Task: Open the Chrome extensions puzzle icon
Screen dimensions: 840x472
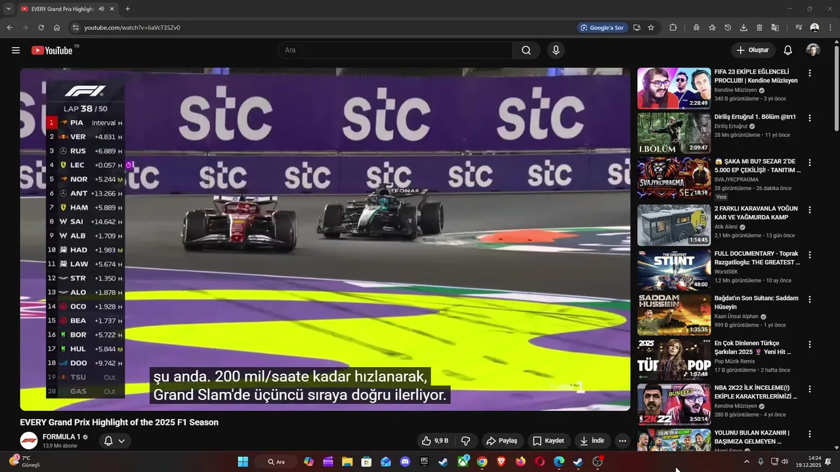Action: click(673, 28)
